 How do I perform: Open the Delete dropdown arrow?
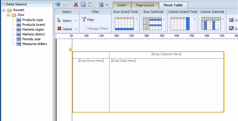[x=76, y=29]
